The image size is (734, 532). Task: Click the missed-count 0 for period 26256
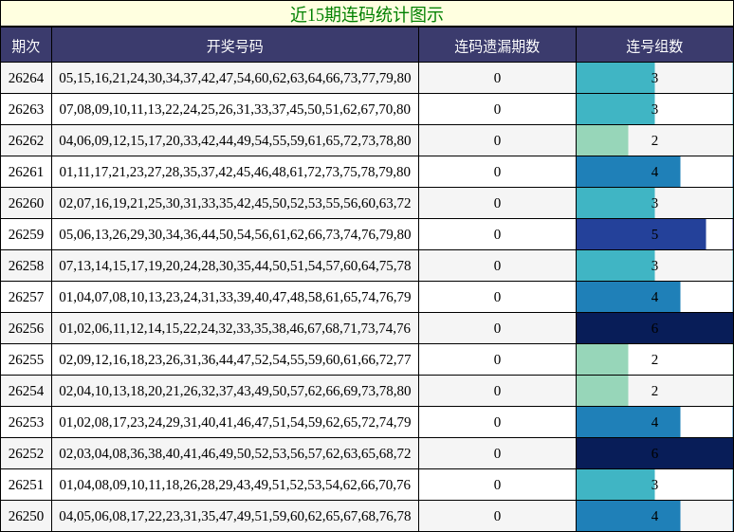(x=497, y=328)
